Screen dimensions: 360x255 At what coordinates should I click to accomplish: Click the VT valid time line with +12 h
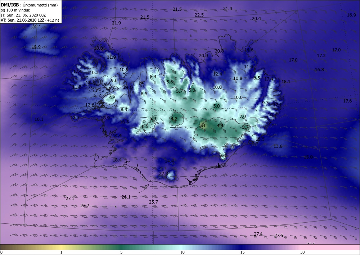(x=30, y=20)
